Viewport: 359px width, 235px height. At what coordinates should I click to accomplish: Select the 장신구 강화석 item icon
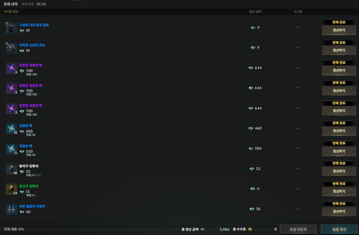(x=11, y=189)
